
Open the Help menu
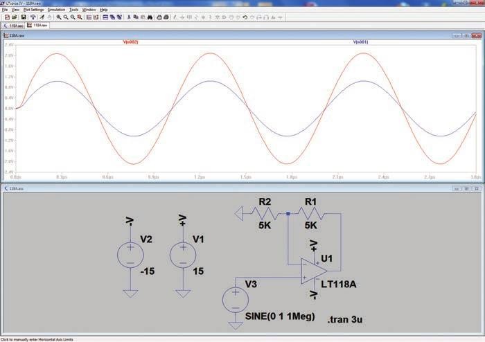click(104, 10)
